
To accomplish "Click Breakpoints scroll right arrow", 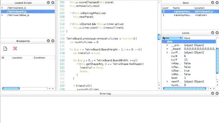I will pyautogui.click(x=53, y=88).
